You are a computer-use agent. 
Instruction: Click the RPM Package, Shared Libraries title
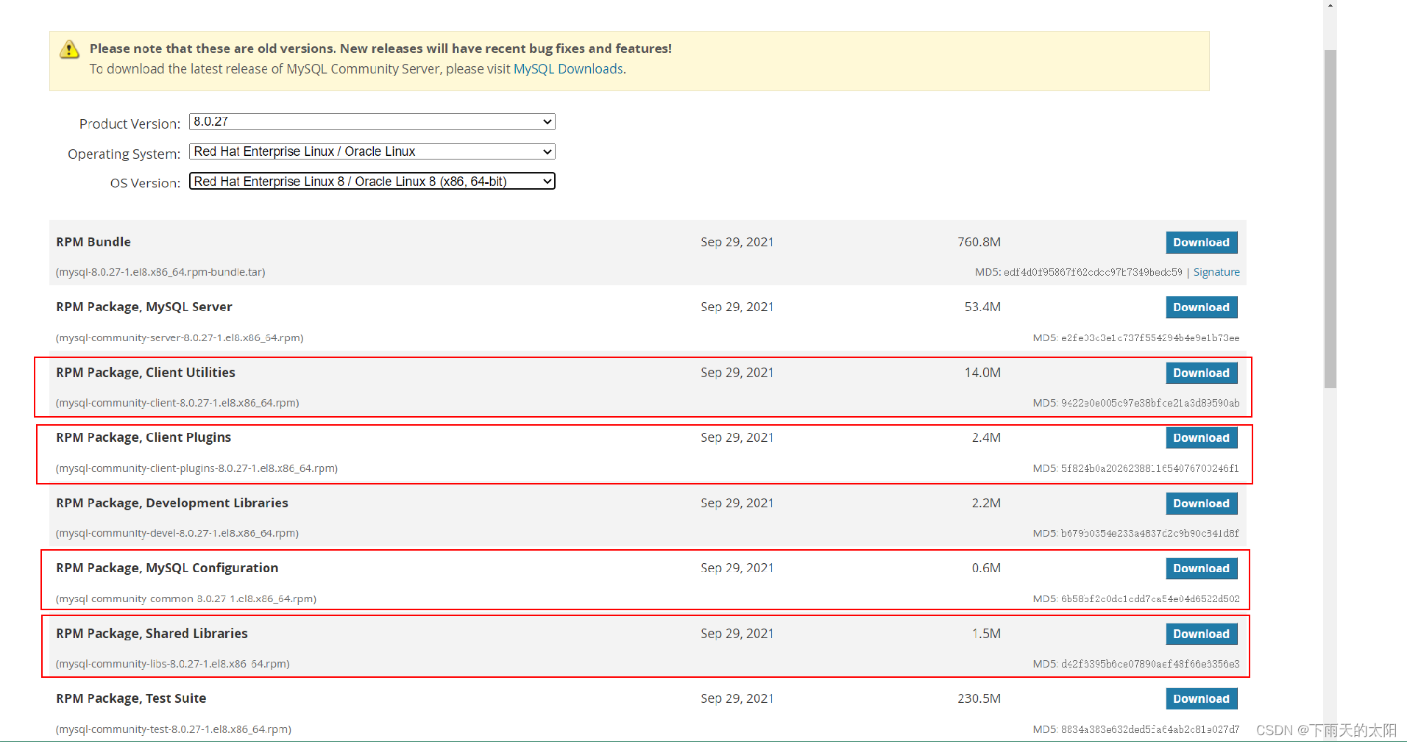coord(152,633)
